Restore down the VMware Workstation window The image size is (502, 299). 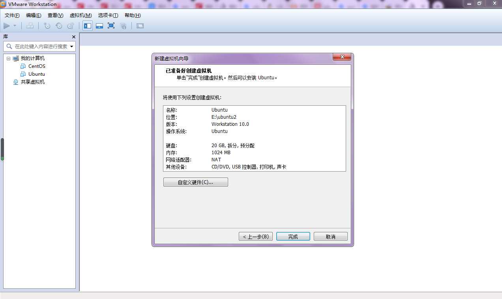(x=479, y=3)
